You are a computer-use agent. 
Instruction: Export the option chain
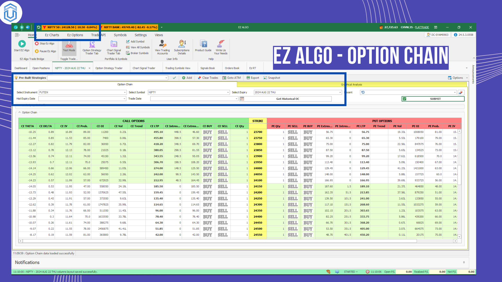point(253,78)
